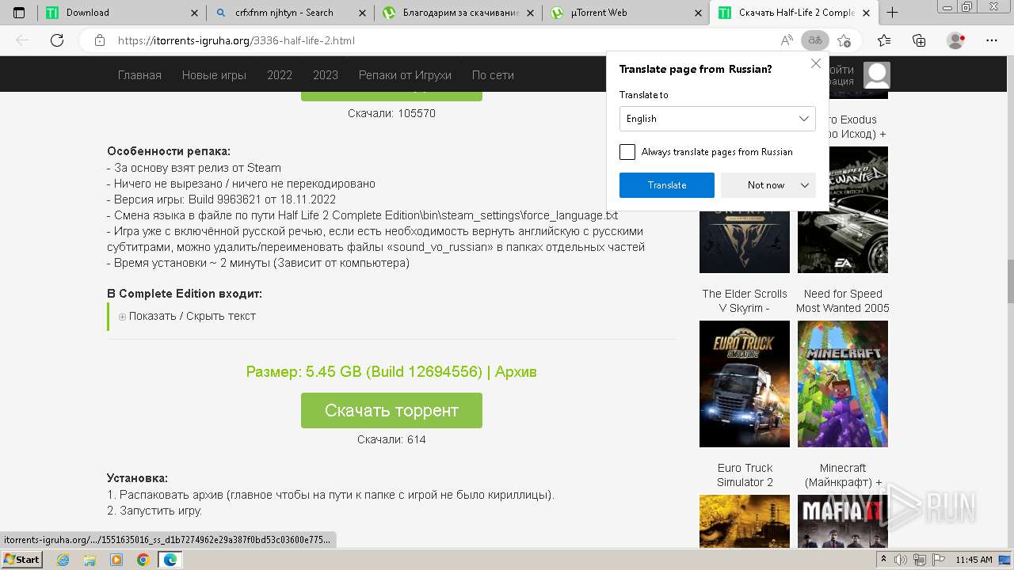
Task: Open Chrome from taskbar
Action: [143, 560]
